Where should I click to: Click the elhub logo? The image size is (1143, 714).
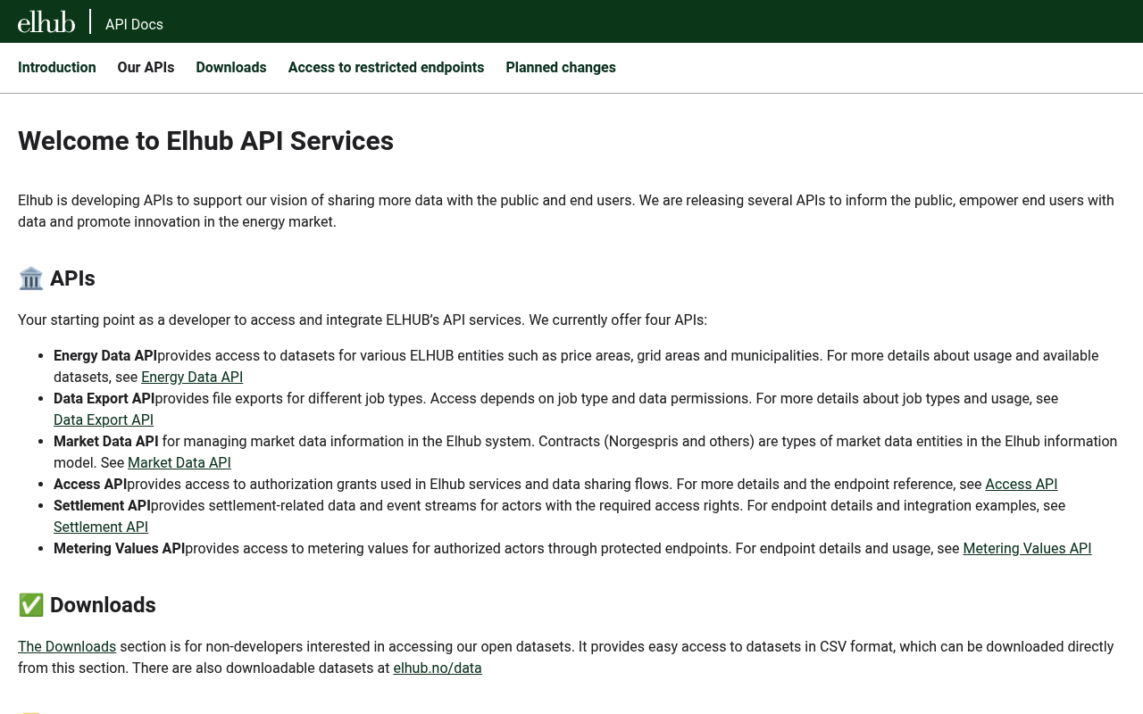pos(46,22)
